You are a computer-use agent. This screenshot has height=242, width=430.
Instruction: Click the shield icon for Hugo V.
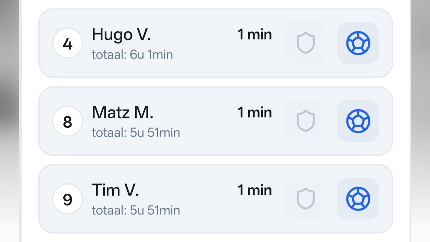tap(305, 43)
